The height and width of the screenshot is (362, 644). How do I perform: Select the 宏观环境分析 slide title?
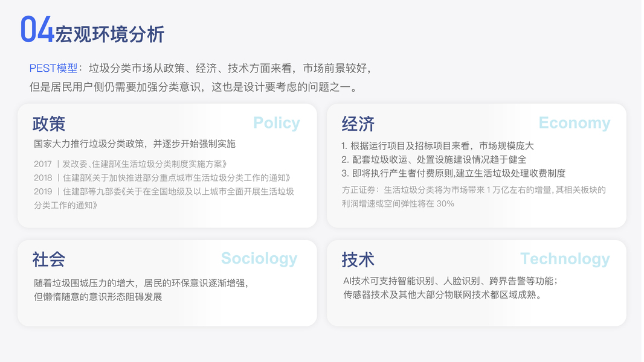[109, 34]
